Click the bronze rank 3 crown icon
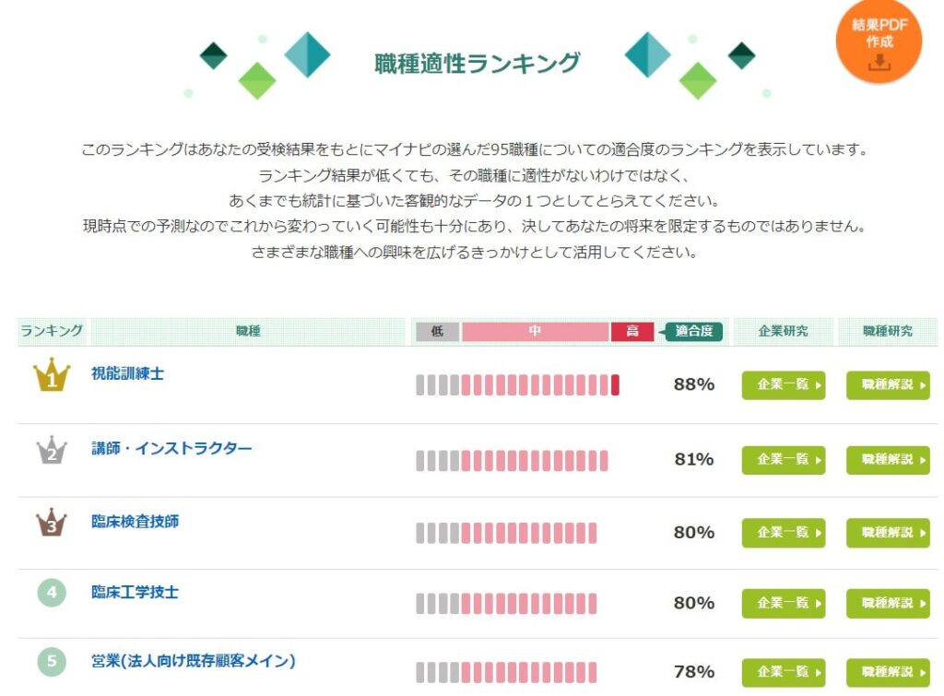This screenshot has width=944, height=696. tap(52, 522)
